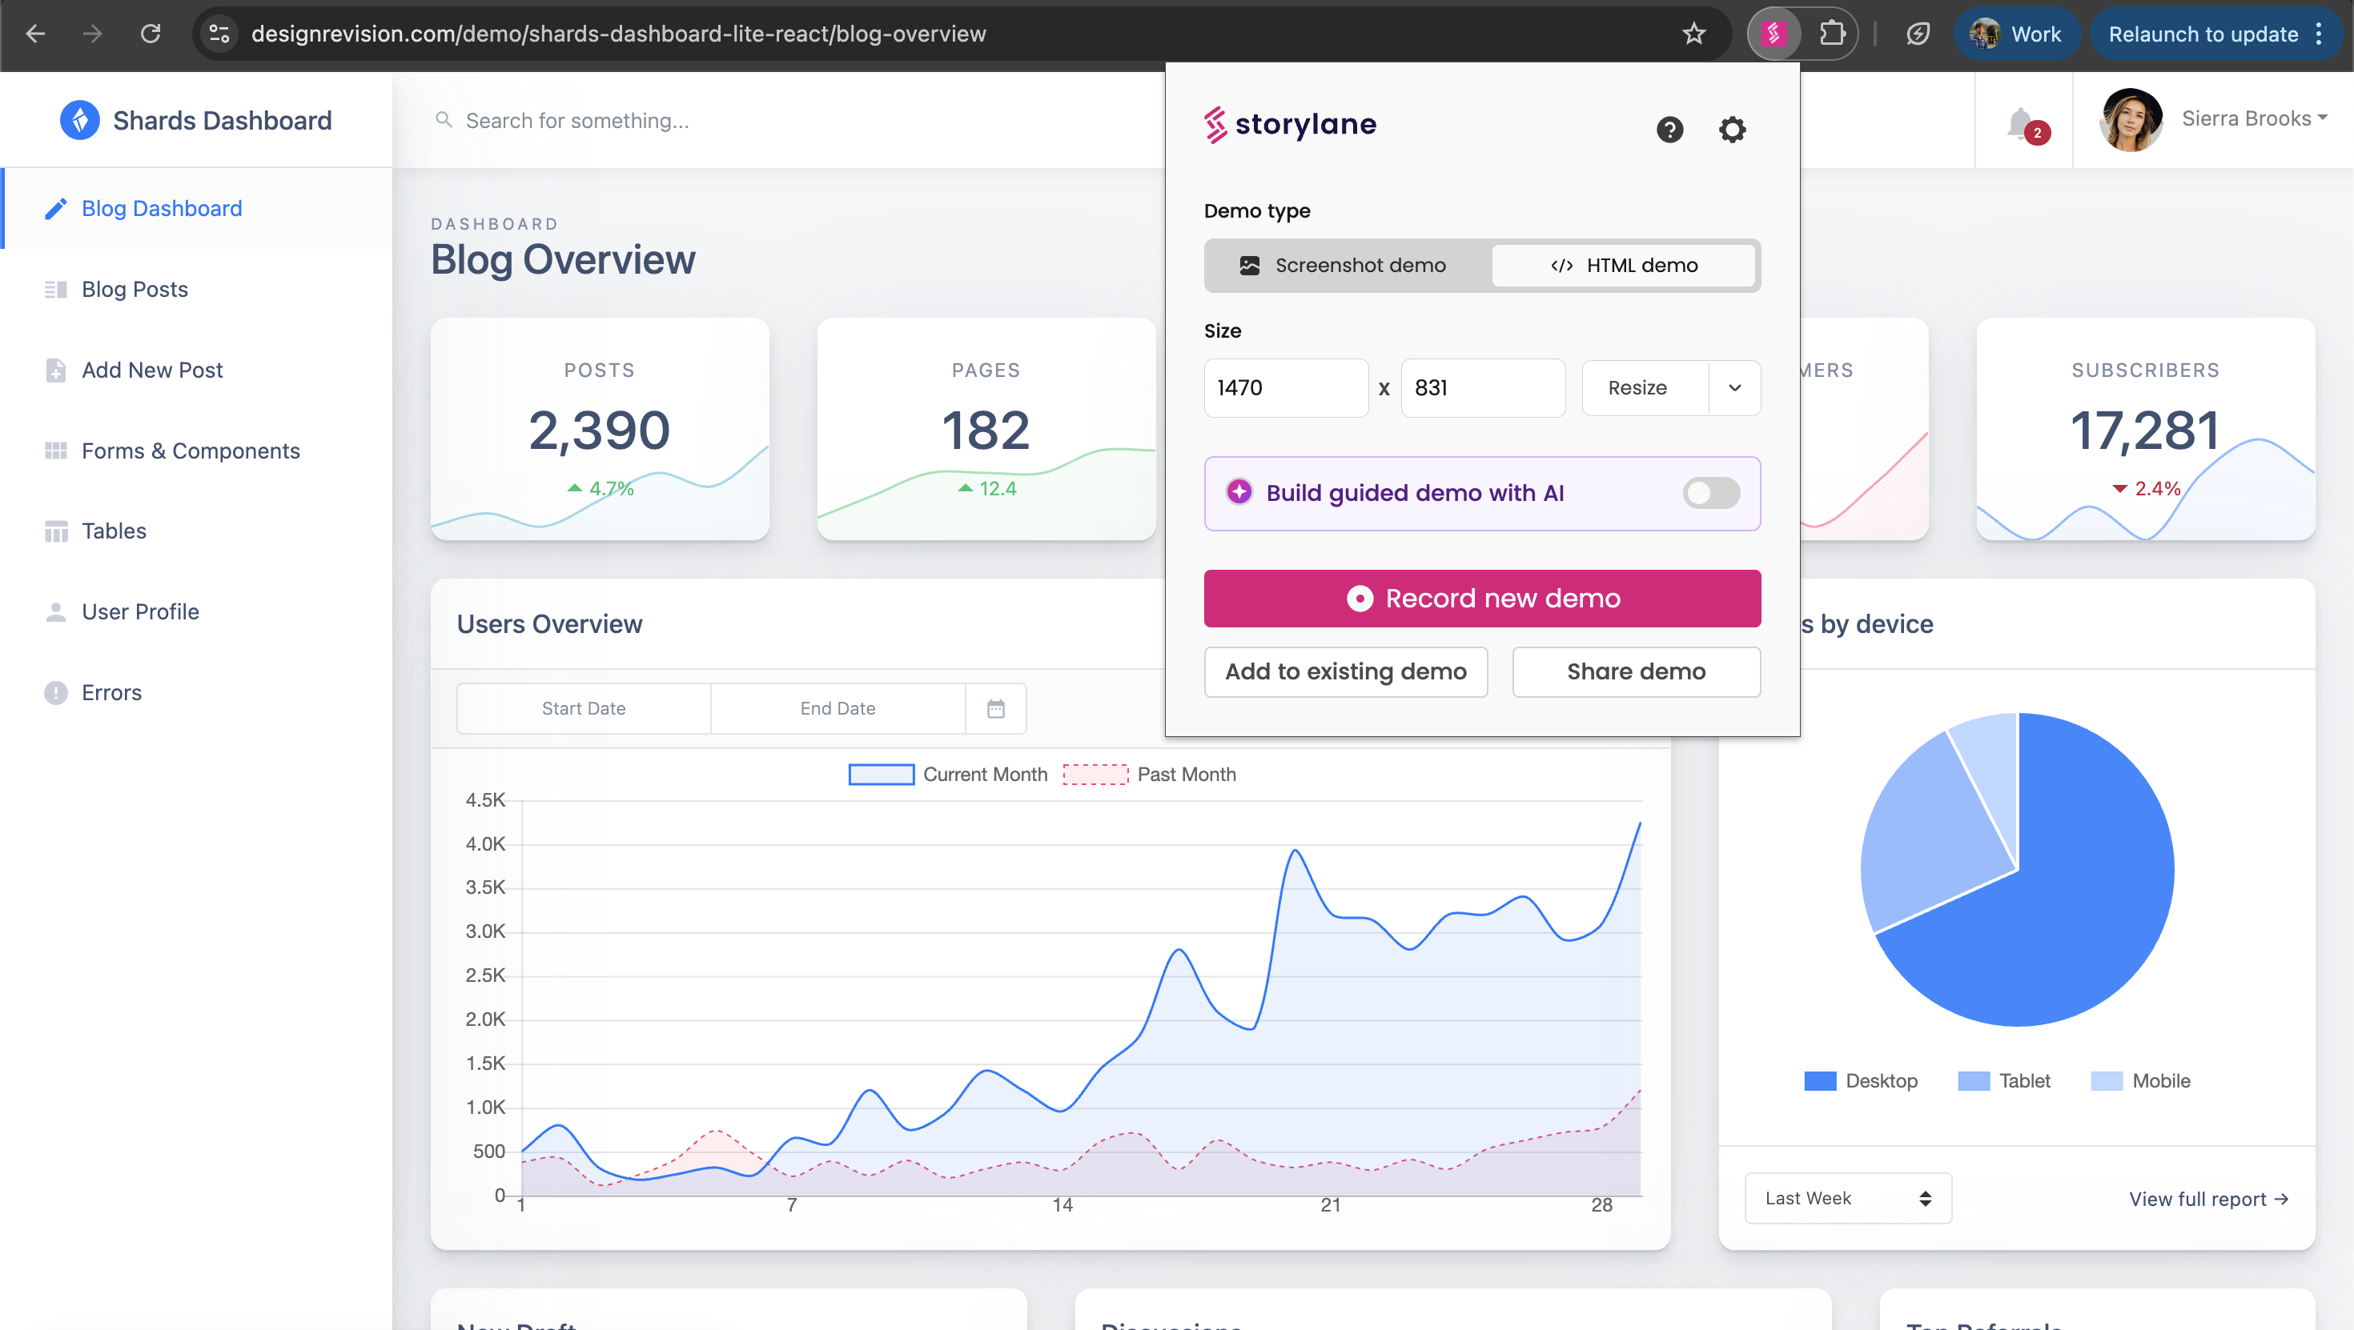Open Storylane settings gear icon
The width and height of the screenshot is (2354, 1330).
1732,130
